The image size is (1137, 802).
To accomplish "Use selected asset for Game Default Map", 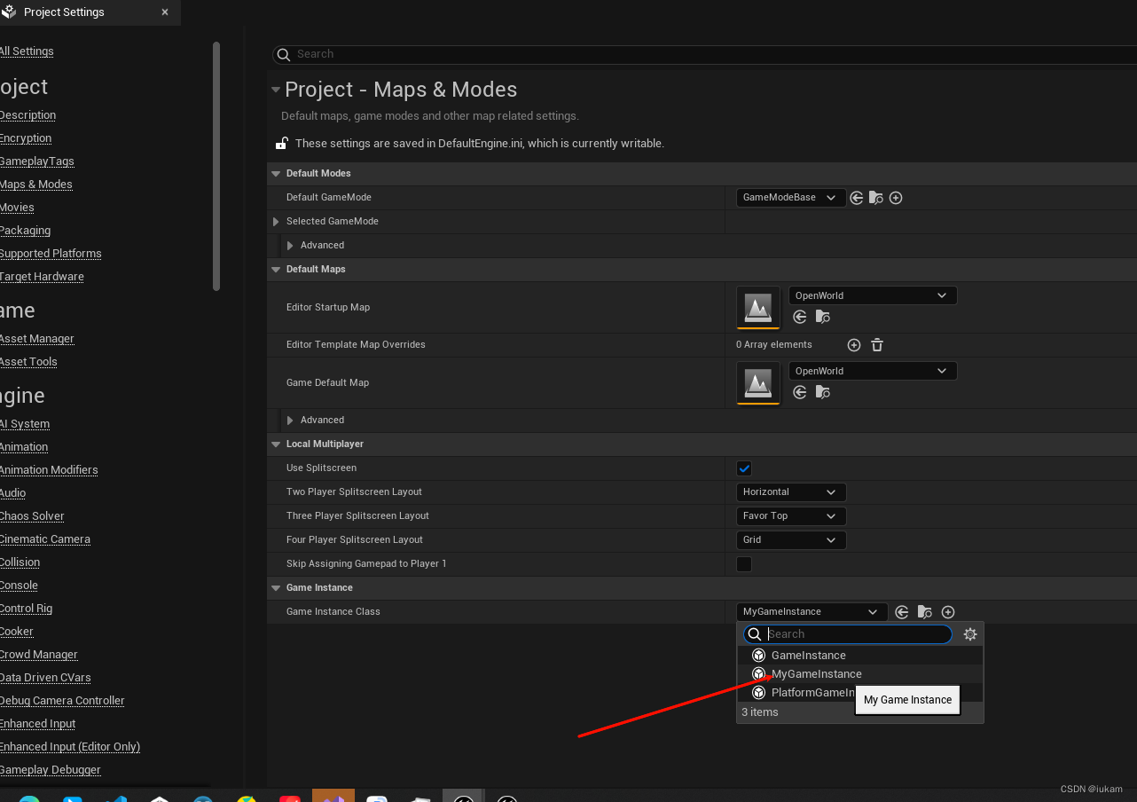I will [800, 392].
